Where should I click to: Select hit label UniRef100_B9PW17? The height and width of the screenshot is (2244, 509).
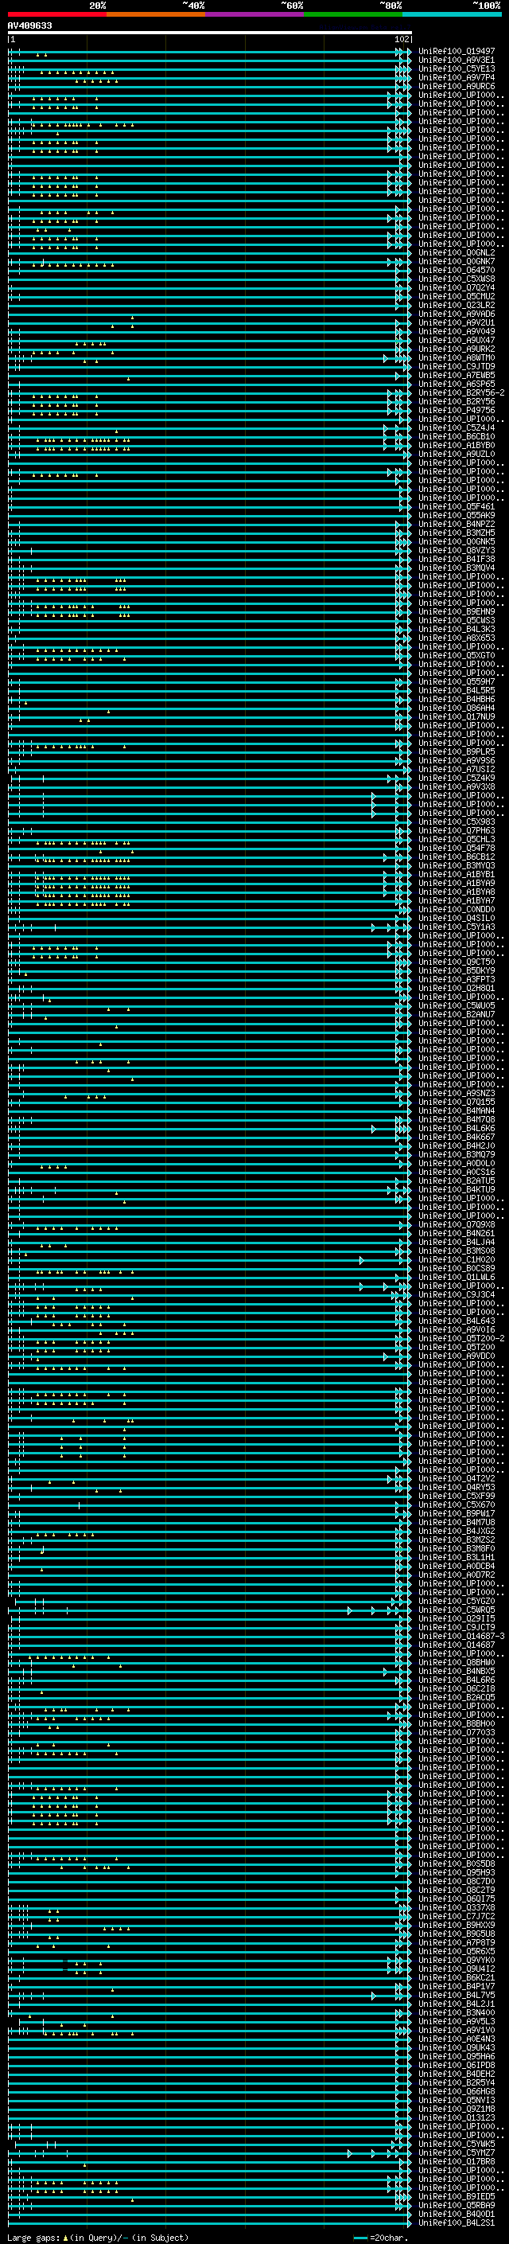tap(457, 1513)
